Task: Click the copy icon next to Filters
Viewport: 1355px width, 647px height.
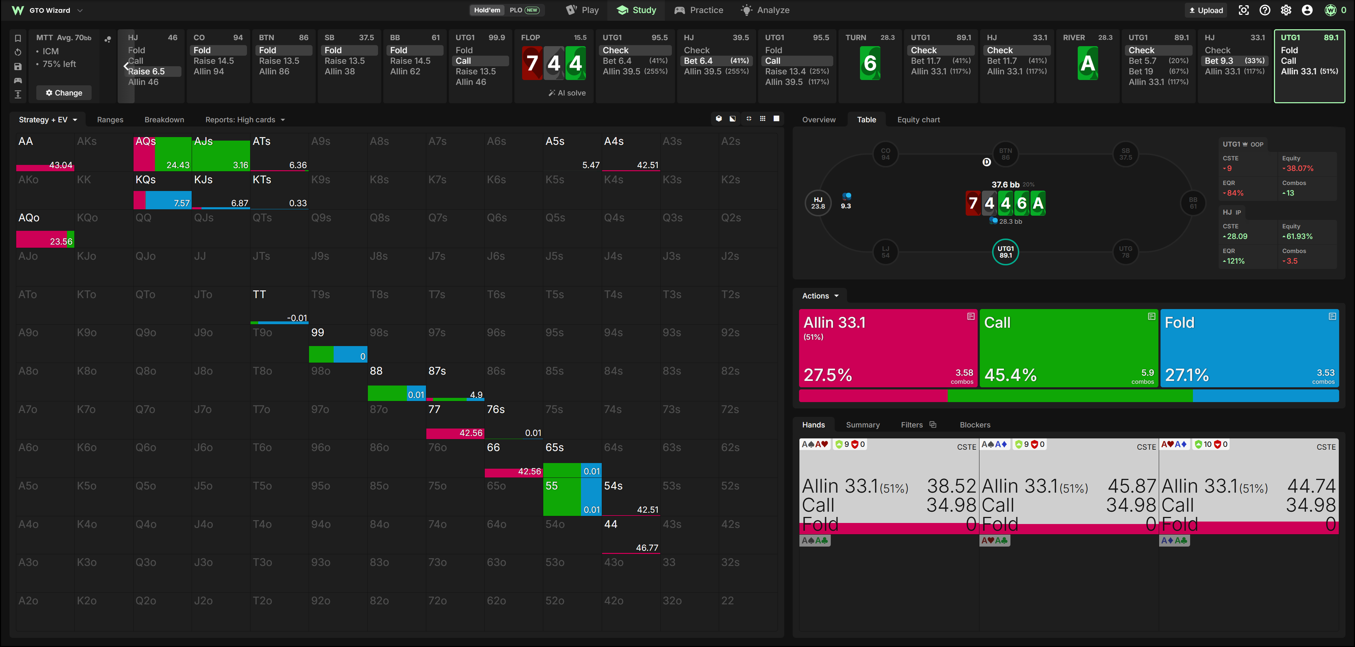Action: tap(933, 425)
